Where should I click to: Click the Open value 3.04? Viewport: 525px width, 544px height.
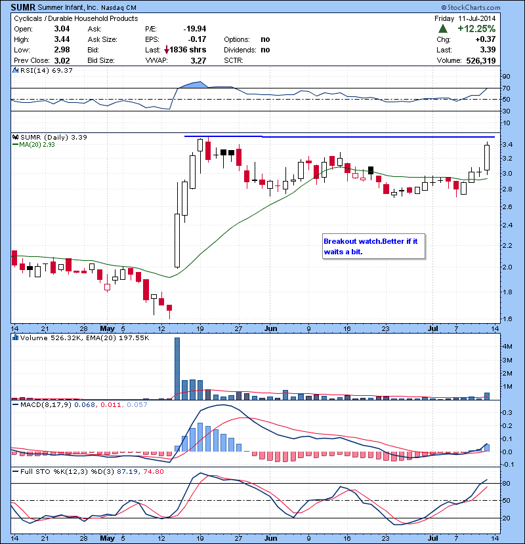[62, 29]
